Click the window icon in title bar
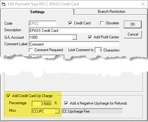Screen dimensions: 148x122 pyautogui.click(x=3, y=4)
